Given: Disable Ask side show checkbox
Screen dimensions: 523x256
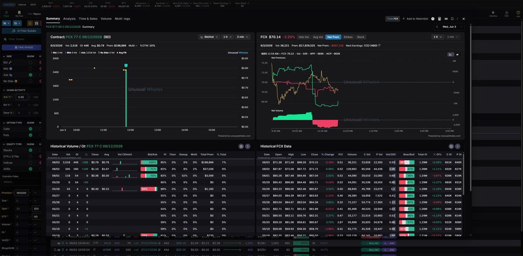Looking at the screenshot, I should (x=31, y=75).
